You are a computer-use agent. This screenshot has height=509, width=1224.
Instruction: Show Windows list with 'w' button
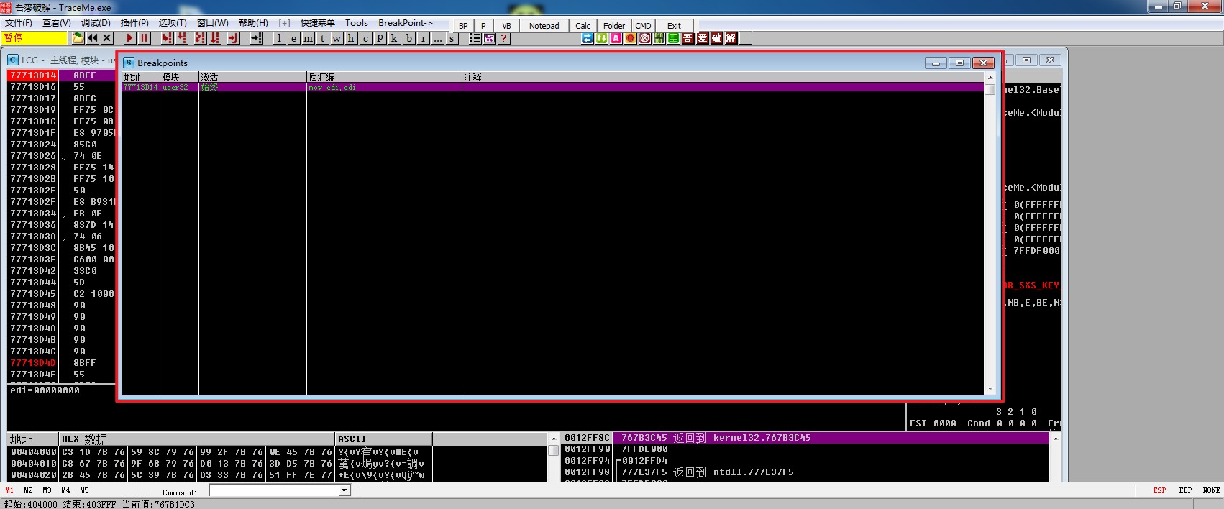point(337,38)
